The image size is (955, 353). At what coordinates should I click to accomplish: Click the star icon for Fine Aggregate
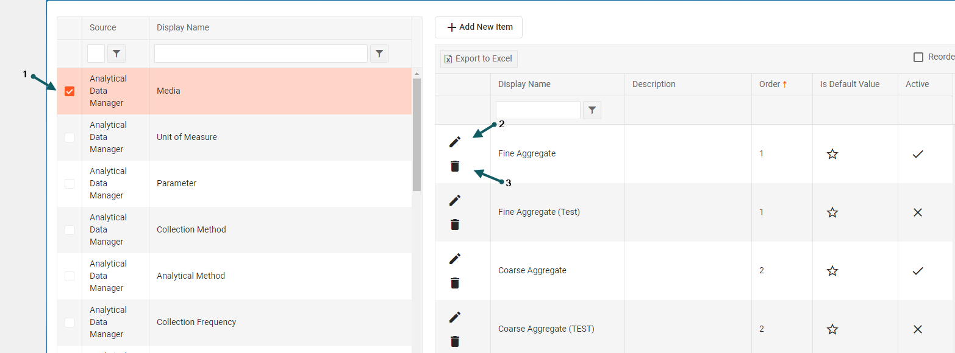click(832, 154)
